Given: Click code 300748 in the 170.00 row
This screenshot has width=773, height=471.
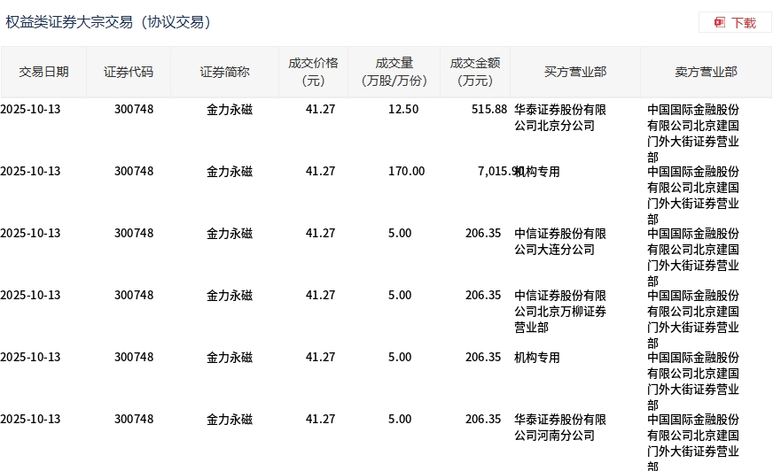Looking at the screenshot, I should tap(134, 171).
